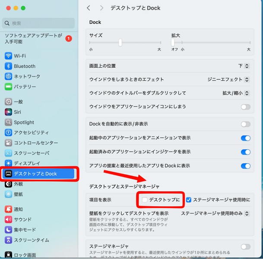Open コントロールセンター icon
263x259 pixels.
point(8,143)
